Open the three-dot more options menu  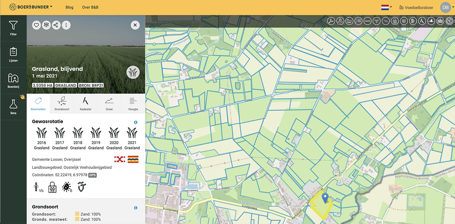point(66,25)
